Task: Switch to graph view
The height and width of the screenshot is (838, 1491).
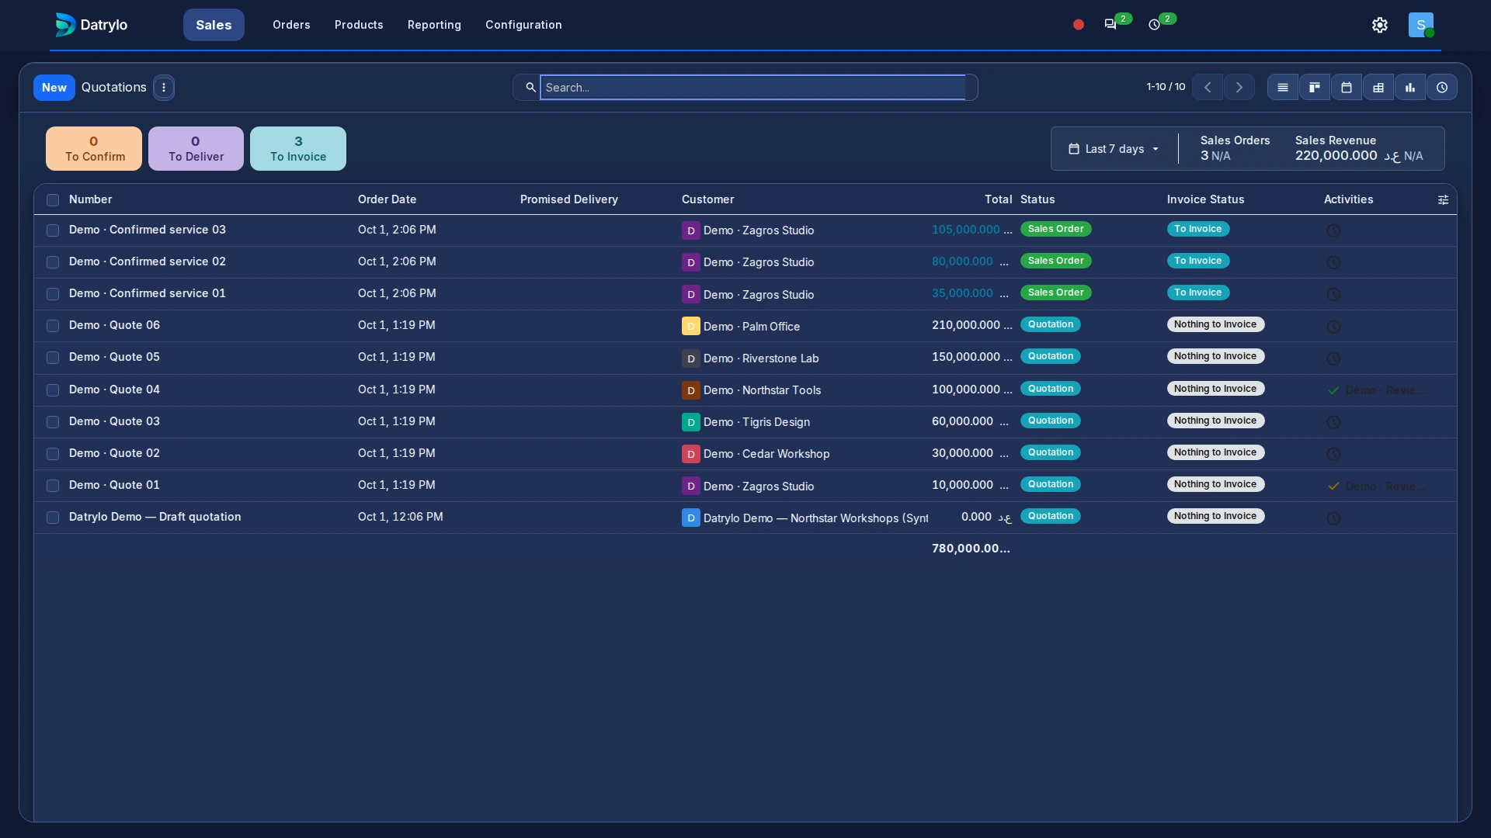Action: [1410, 88]
